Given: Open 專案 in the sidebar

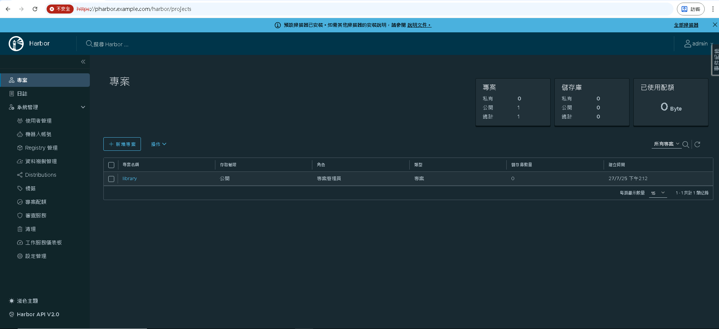Looking at the screenshot, I should click(x=45, y=80).
